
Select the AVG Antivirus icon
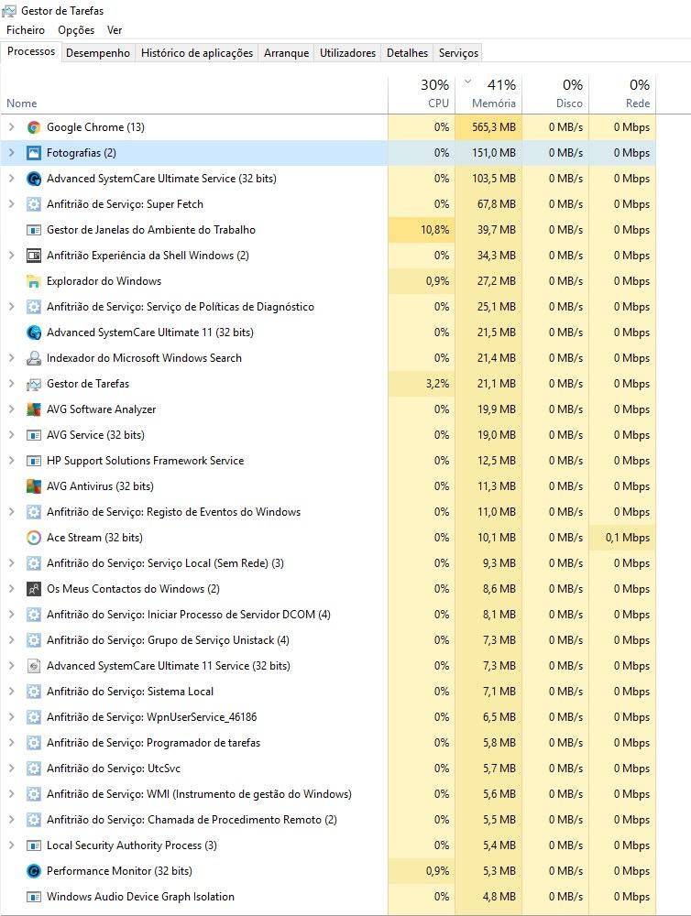coord(34,486)
